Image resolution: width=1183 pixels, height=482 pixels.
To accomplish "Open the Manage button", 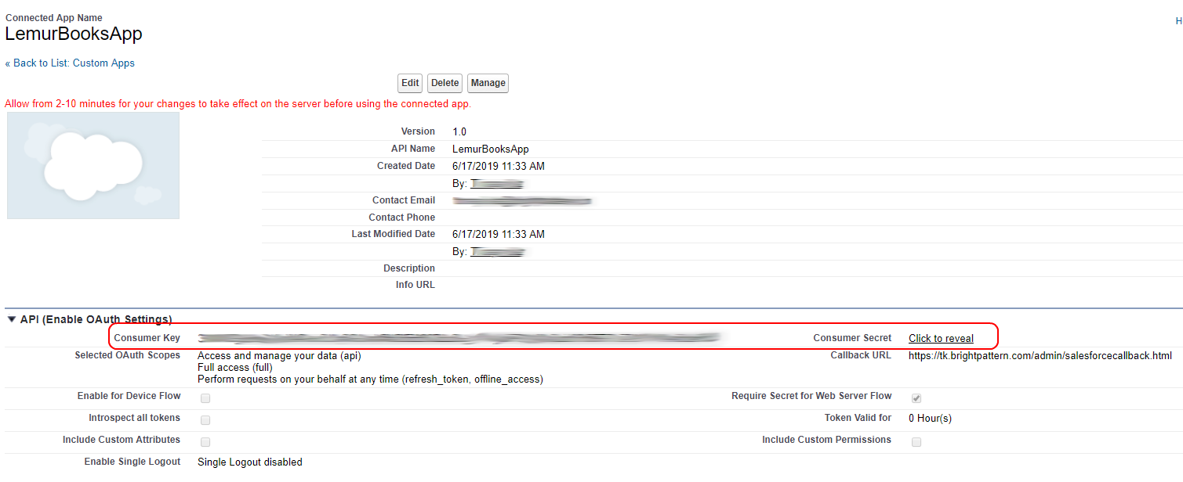I will click(x=488, y=83).
